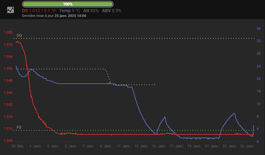Click the 1. Janv. date tick
Image resolution: width=265 pixels, height=155 pixels.
click(35, 146)
